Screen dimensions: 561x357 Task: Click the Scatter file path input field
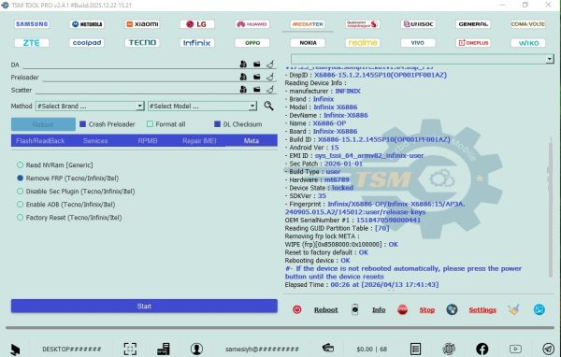click(137, 90)
